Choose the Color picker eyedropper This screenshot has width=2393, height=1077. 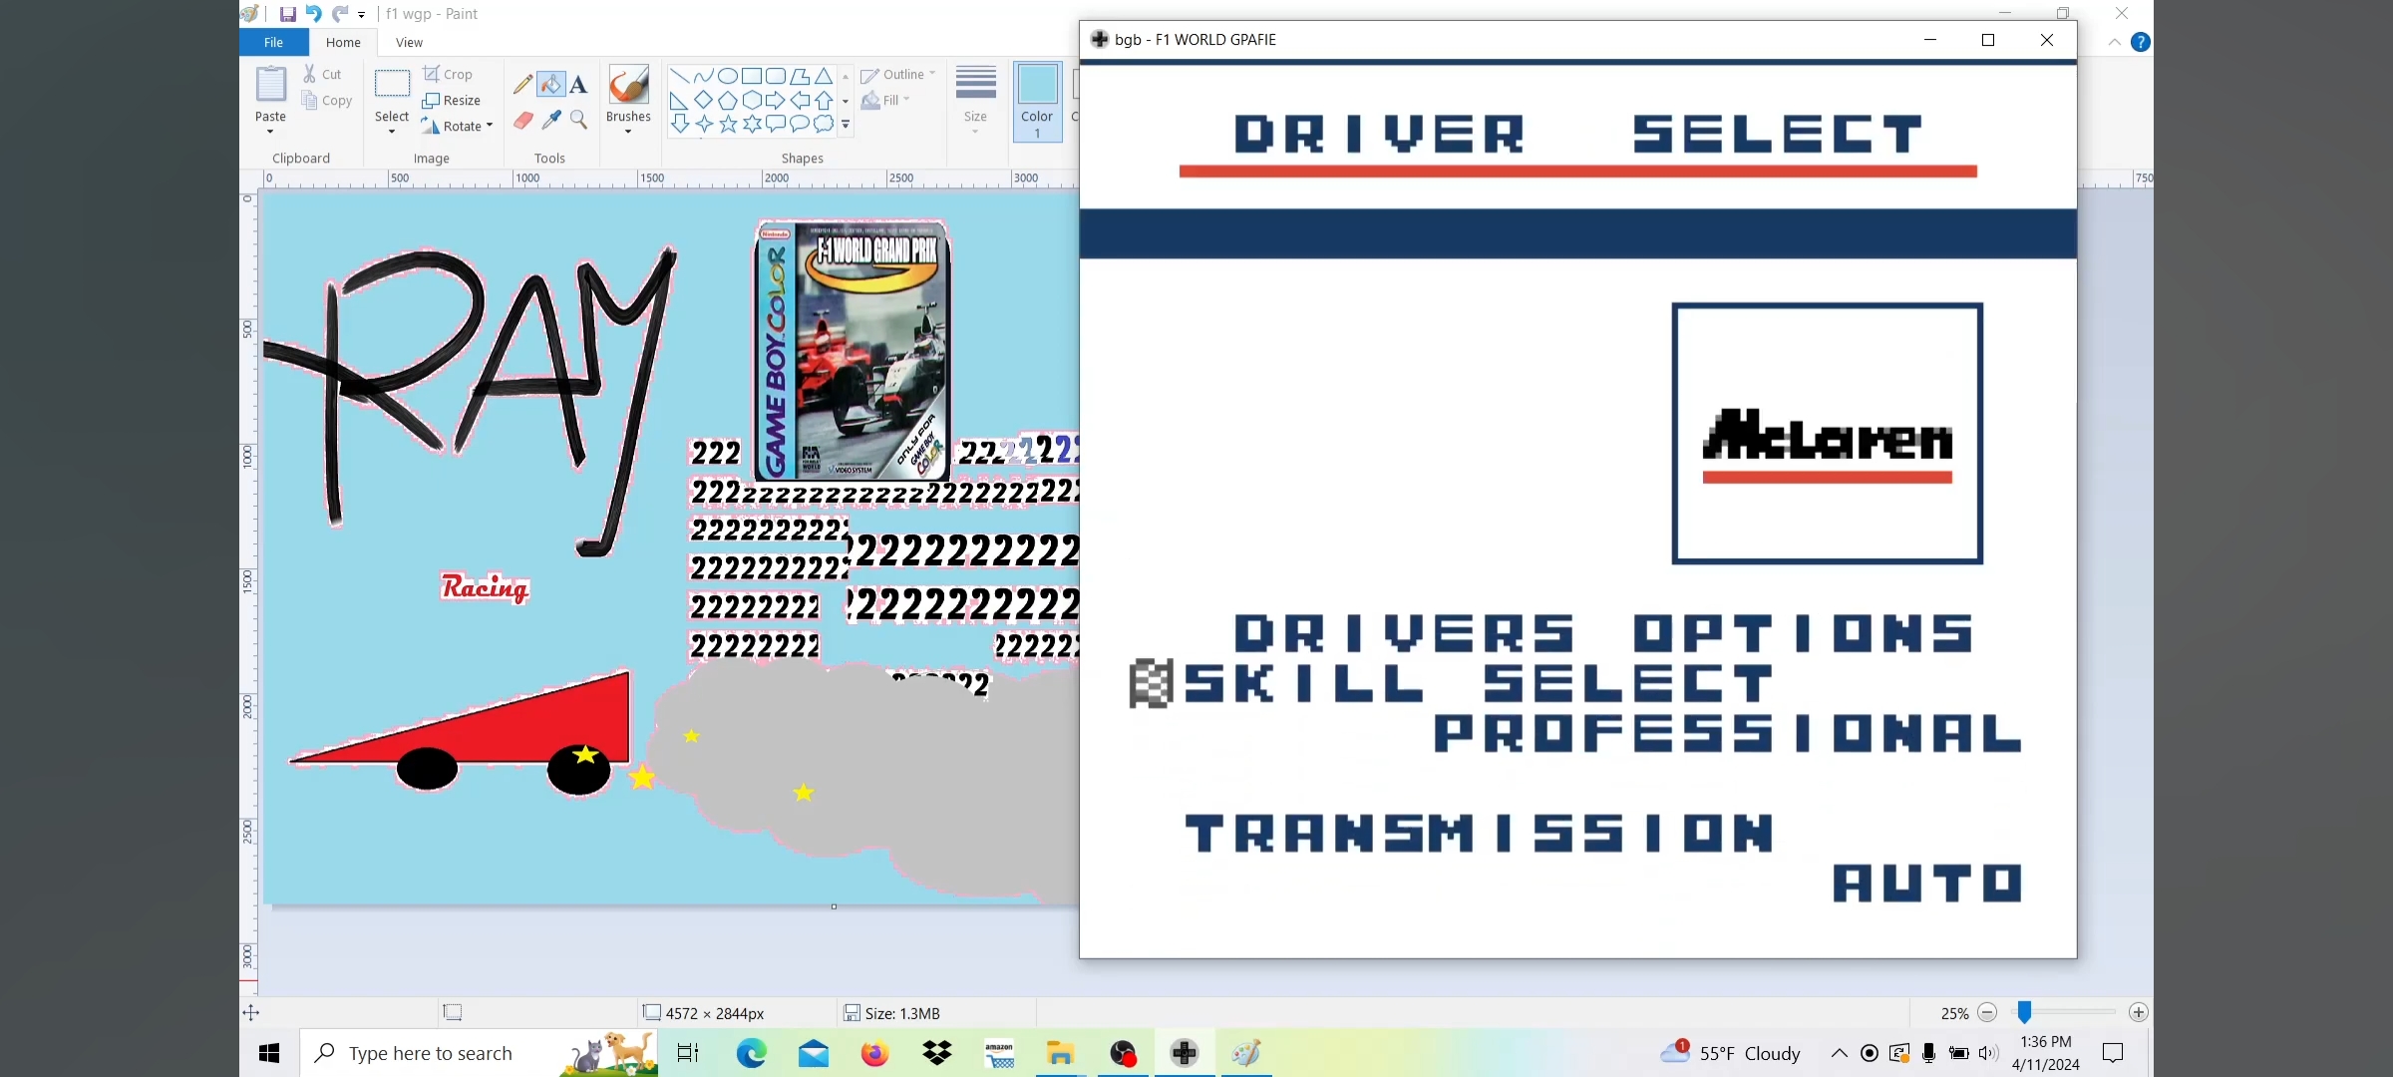[x=550, y=121]
